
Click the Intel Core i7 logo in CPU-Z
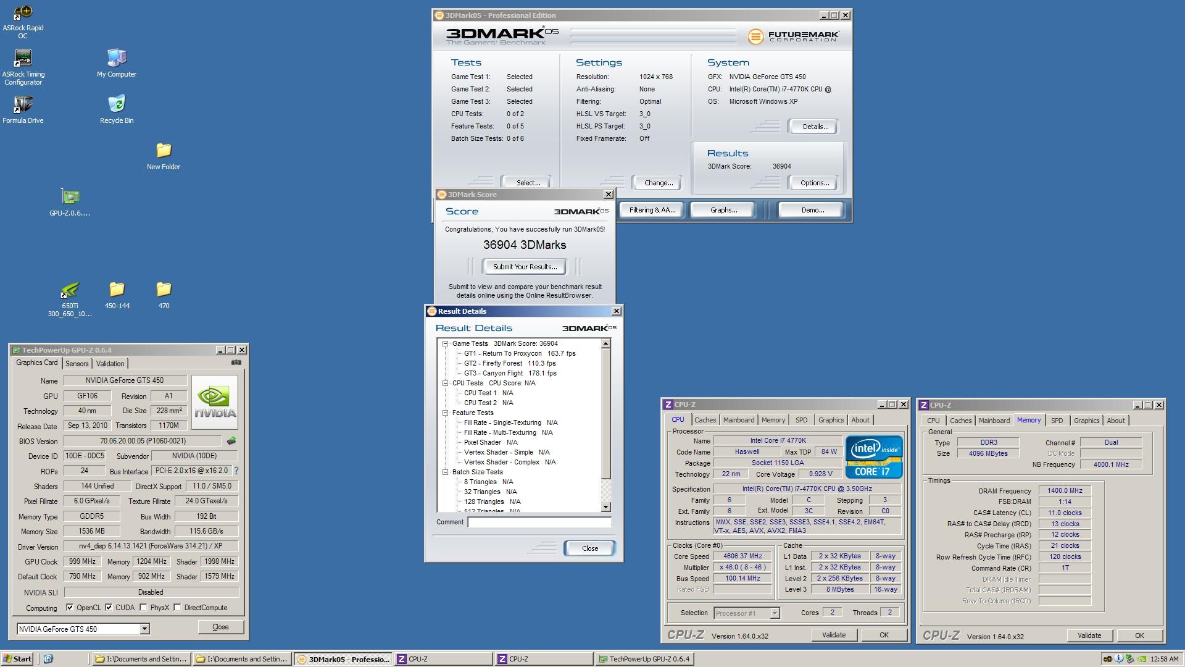pos(874,456)
